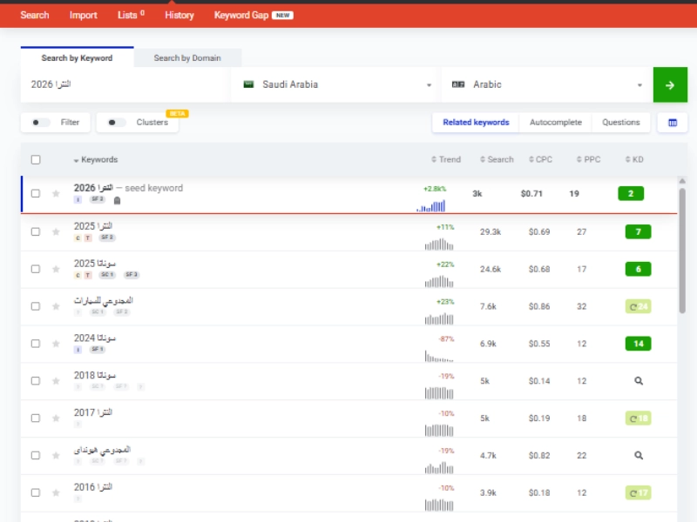
Task: Click the keyword search input field
Action: click(126, 85)
